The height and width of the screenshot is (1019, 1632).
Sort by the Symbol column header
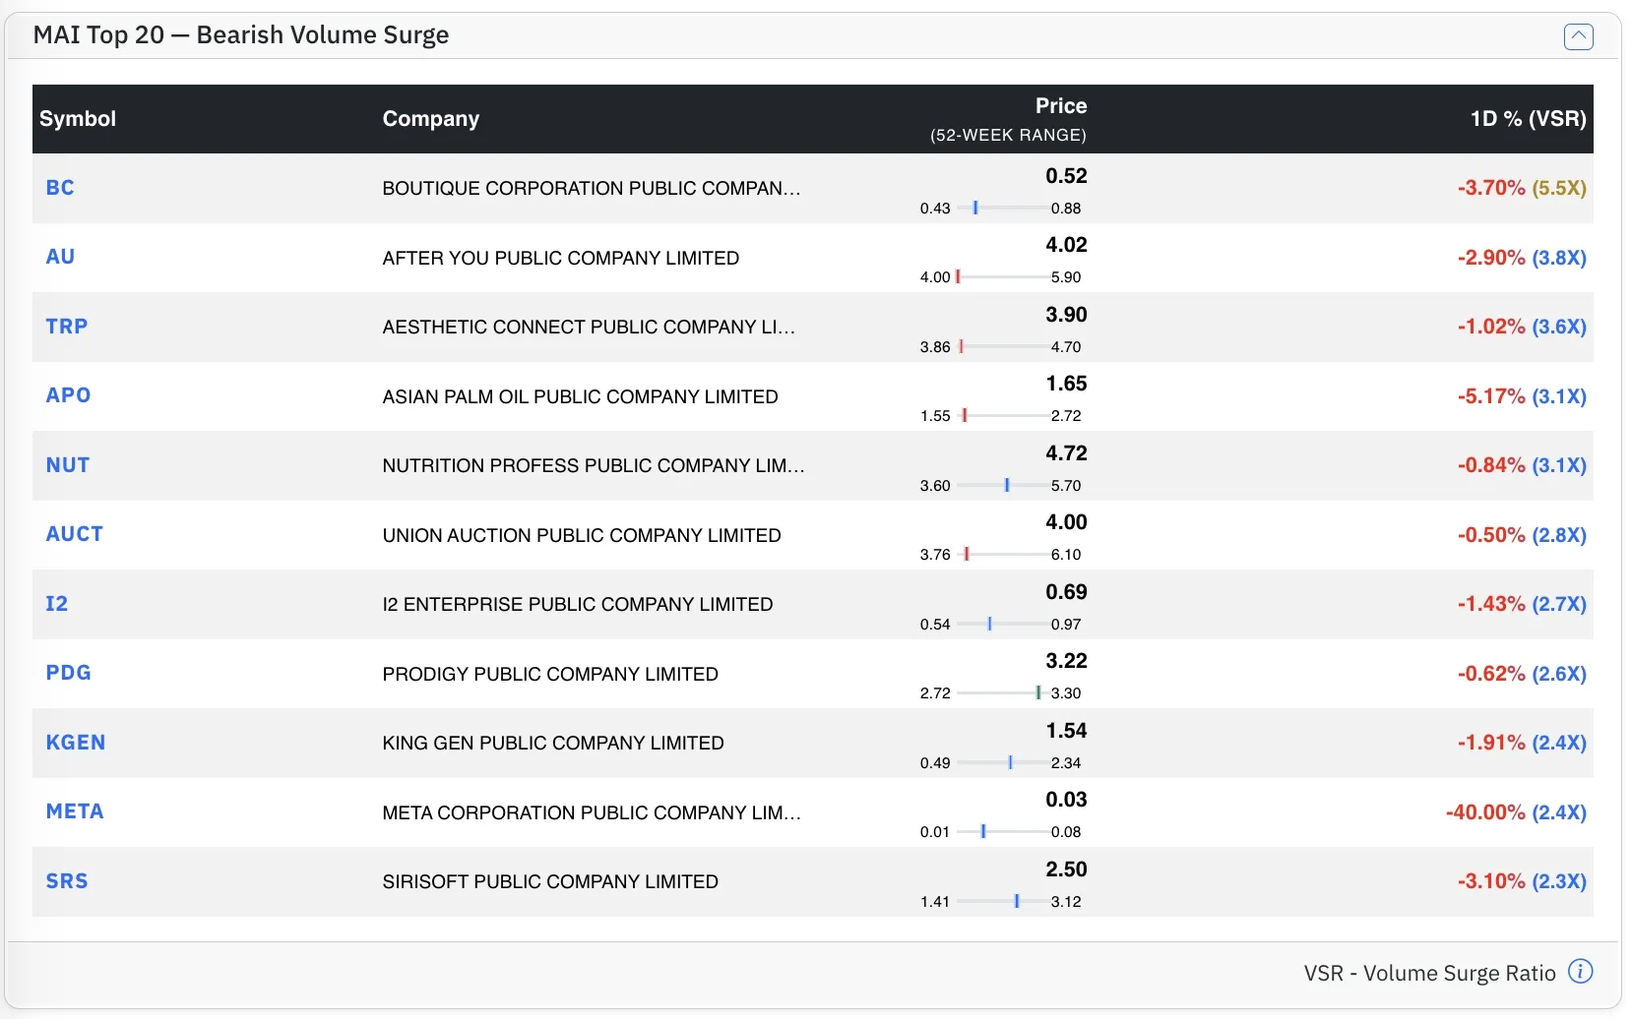click(x=78, y=119)
